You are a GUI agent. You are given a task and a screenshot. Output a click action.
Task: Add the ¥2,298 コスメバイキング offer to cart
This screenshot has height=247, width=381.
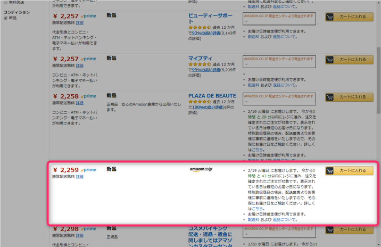click(x=349, y=230)
